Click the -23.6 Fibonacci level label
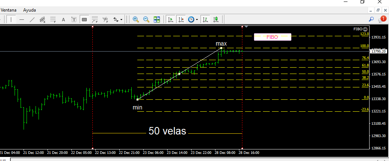The height and width of the screenshot is (161, 389). [365, 109]
